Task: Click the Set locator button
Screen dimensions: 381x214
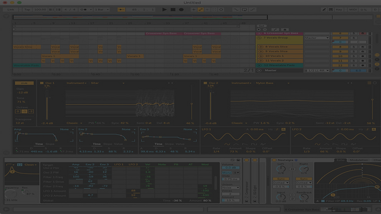Action: coord(262,26)
